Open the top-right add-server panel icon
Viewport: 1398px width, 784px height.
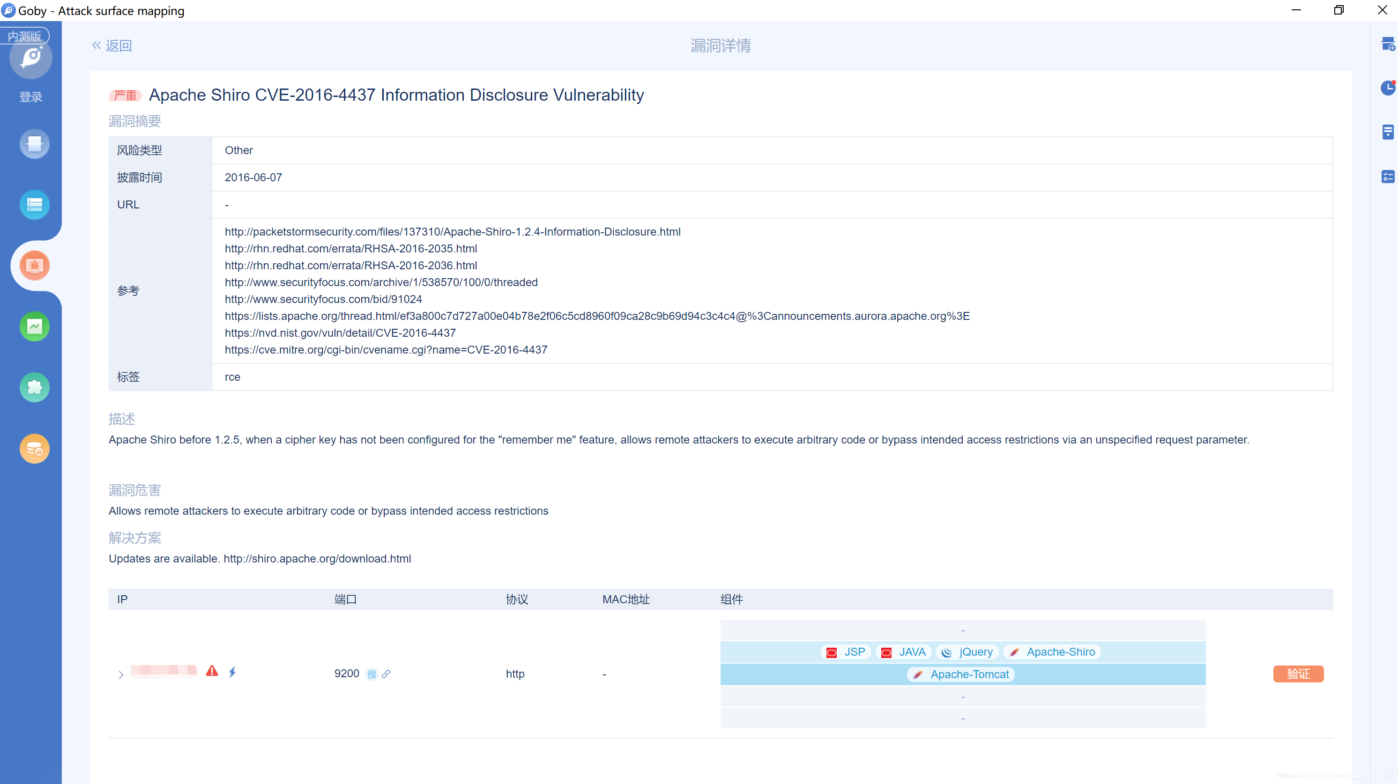coord(1388,44)
